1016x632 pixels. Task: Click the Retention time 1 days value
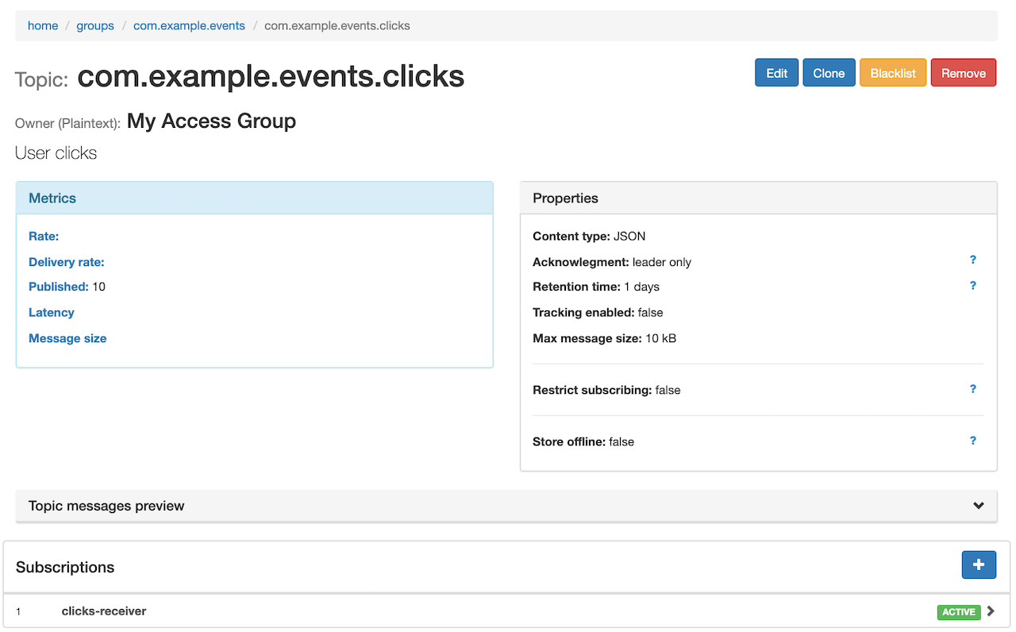click(x=641, y=287)
